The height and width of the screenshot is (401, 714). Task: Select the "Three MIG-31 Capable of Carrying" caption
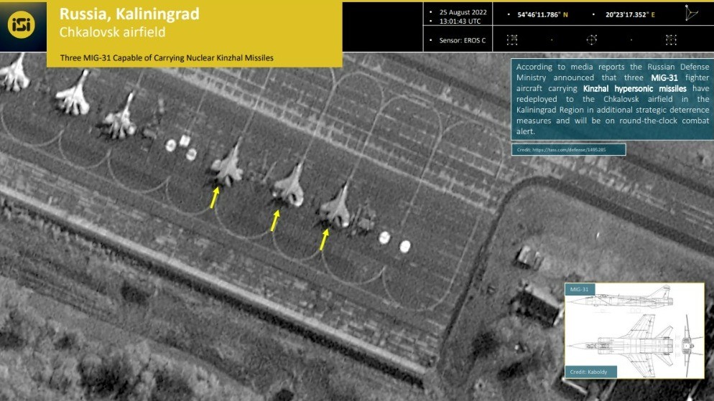(x=167, y=58)
